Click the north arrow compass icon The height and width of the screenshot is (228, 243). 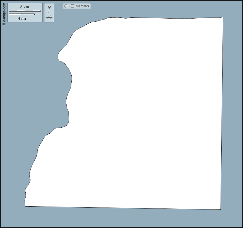point(49,13)
